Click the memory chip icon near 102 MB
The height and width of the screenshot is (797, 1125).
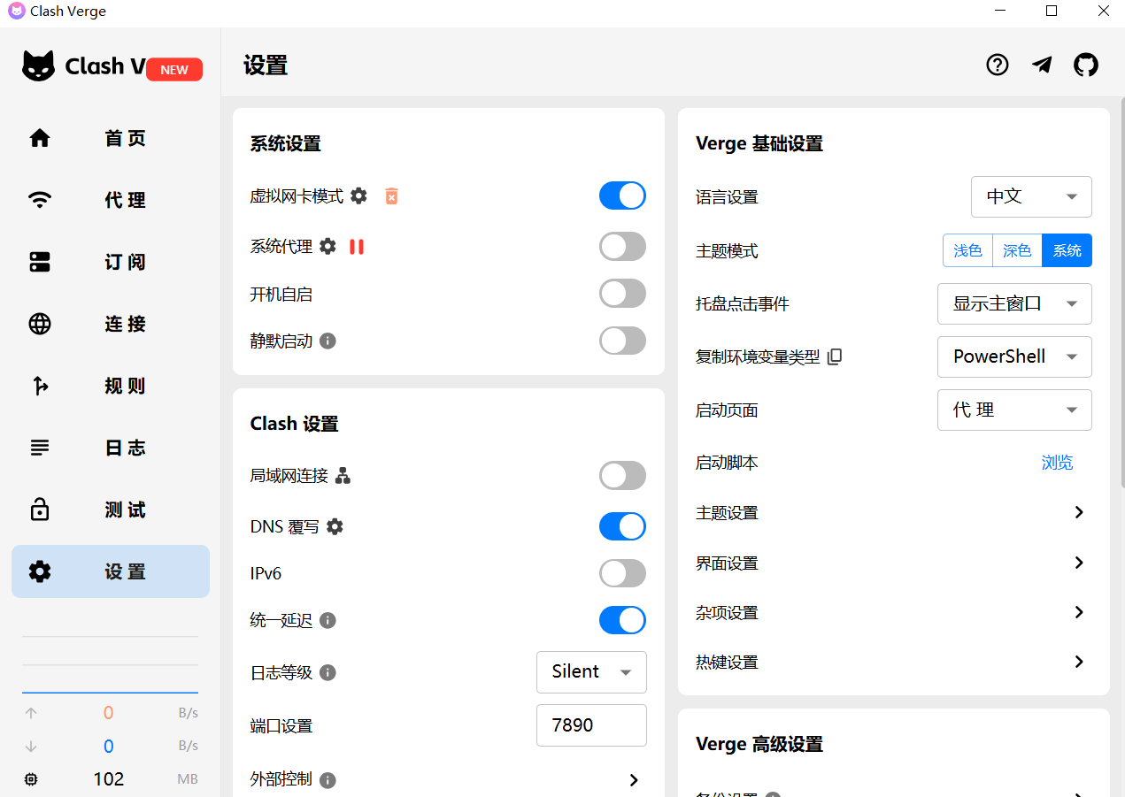pyautogui.click(x=31, y=779)
